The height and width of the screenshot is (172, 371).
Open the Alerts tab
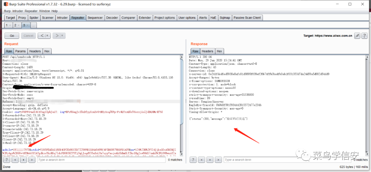point(203,18)
